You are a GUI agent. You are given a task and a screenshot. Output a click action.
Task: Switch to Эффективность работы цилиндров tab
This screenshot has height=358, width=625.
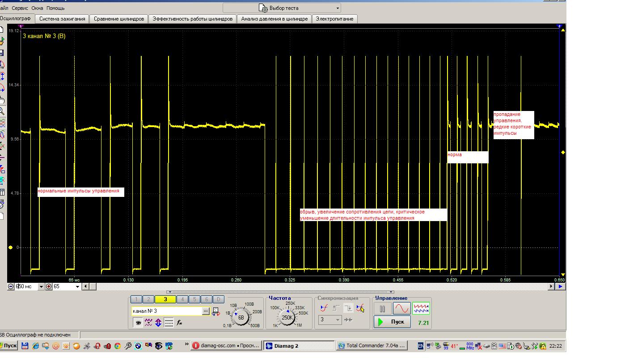(193, 19)
